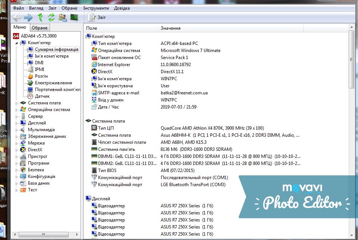Open the Обране menu in menu bar
This screenshot has width=358, height=240.
(69, 8)
